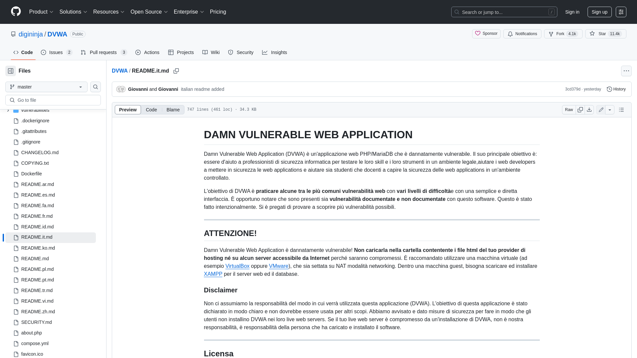
Task: Open the Pricing page
Action: point(218,12)
